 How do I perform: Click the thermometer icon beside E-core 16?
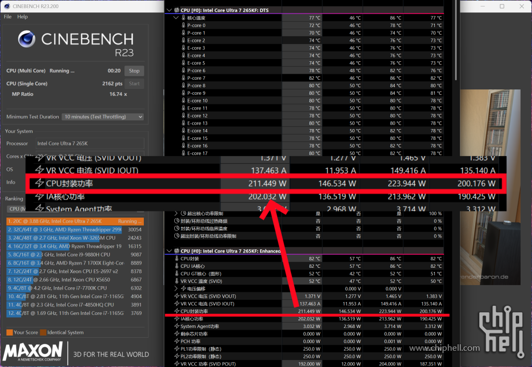point(183,145)
